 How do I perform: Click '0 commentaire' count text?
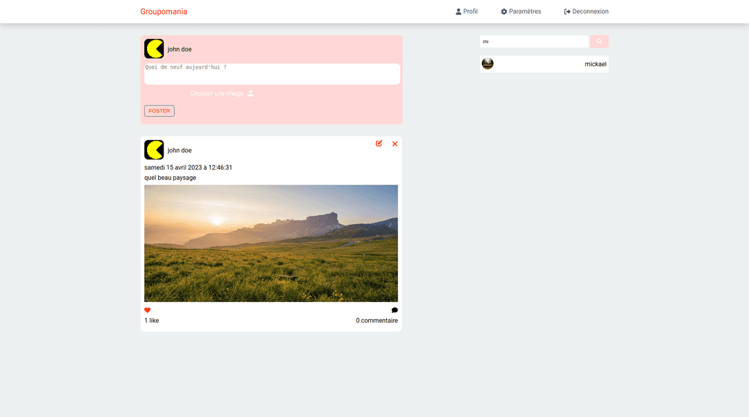(377, 321)
